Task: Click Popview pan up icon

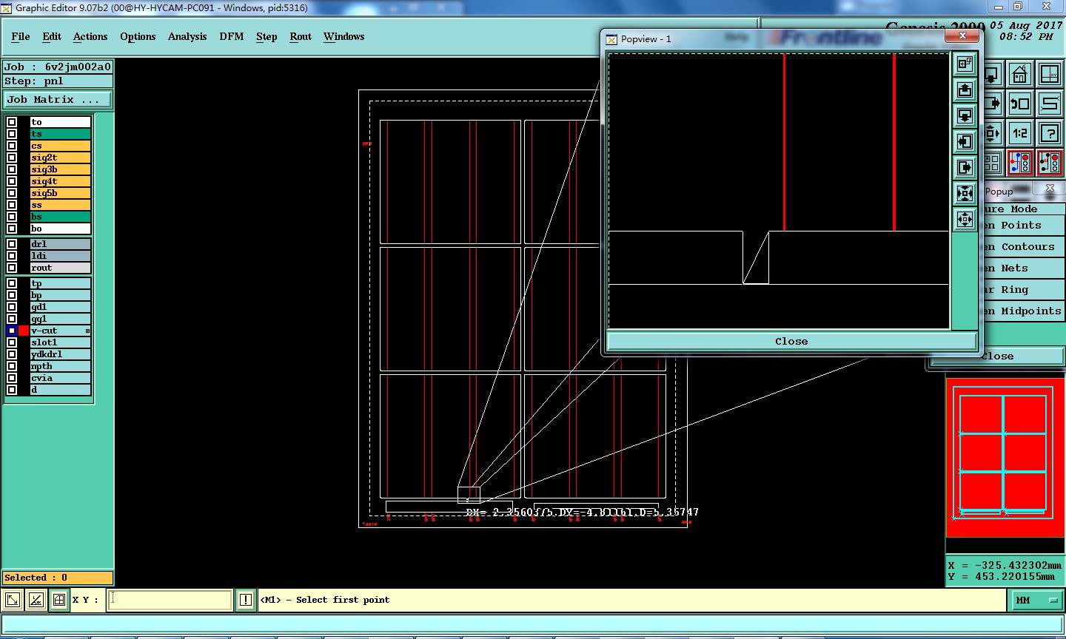Action: 965,89
